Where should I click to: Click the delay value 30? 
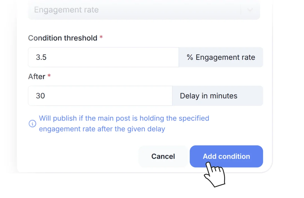click(x=40, y=96)
